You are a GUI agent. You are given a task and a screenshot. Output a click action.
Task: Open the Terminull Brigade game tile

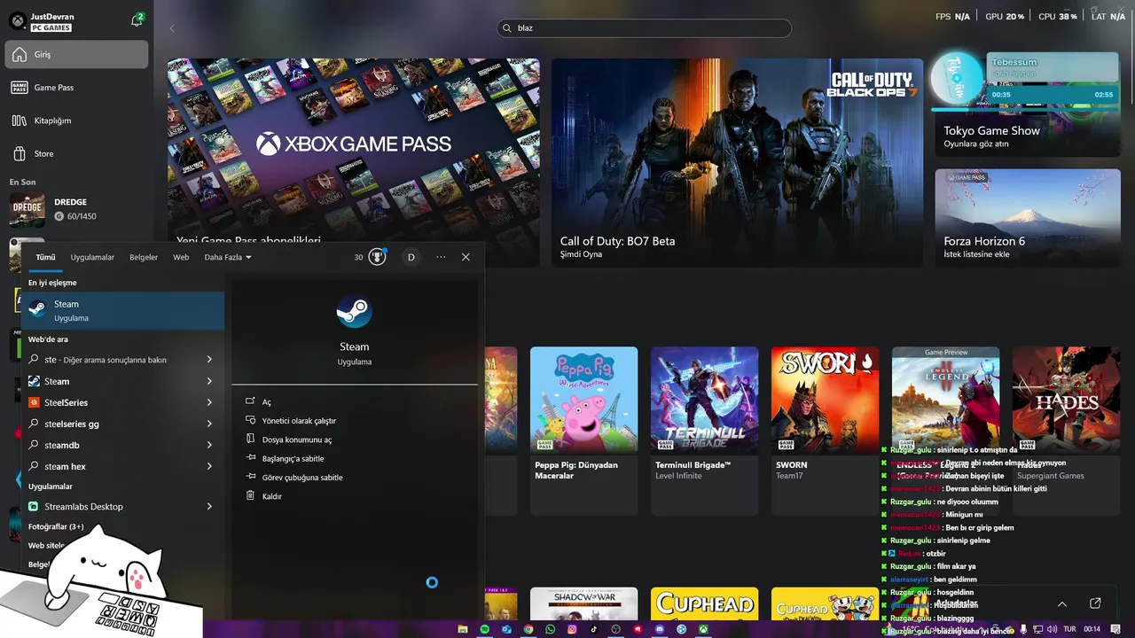tap(704, 431)
